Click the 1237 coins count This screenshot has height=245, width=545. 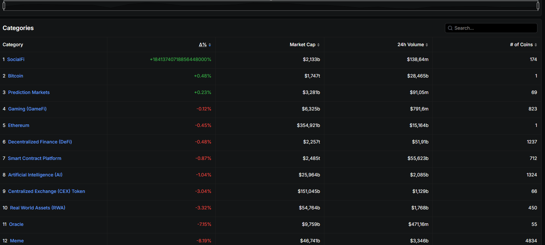(x=532, y=142)
